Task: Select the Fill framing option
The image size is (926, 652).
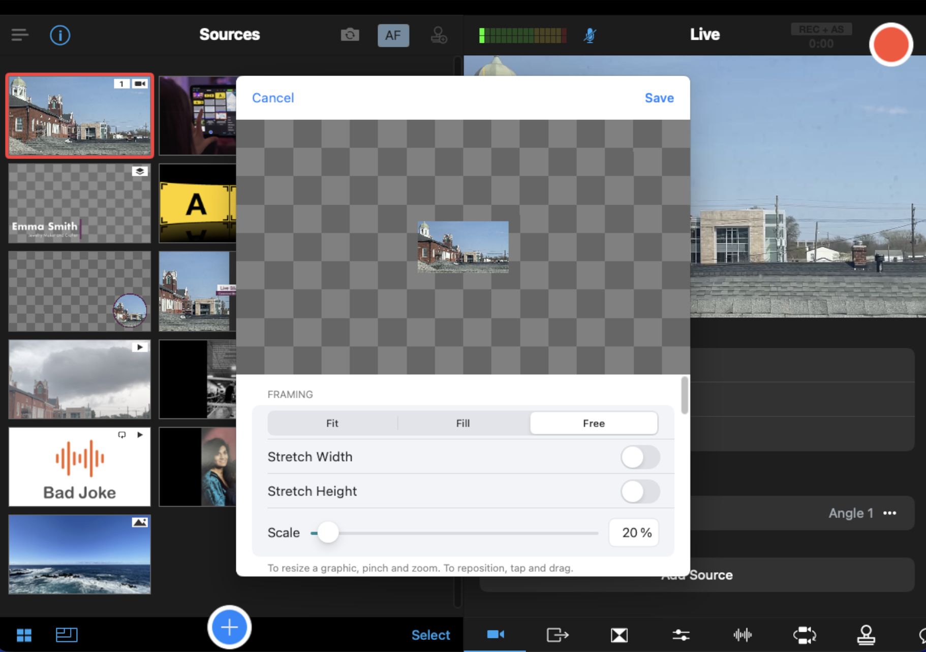Action: (x=462, y=423)
